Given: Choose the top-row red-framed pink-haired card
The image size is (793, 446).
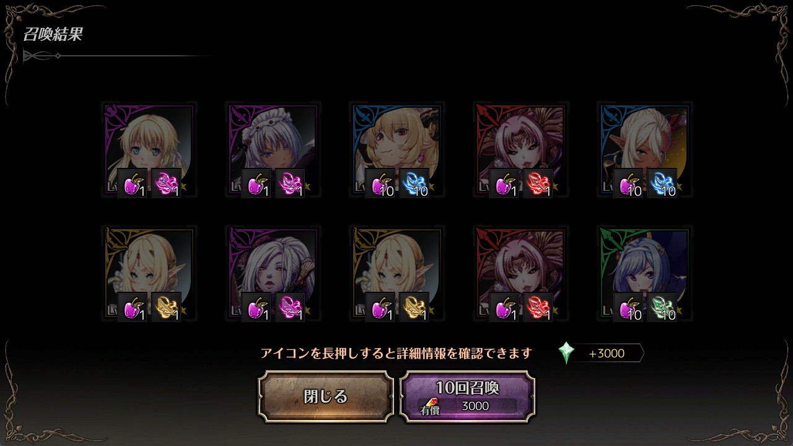Looking at the screenshot, I should pos(520,150).
